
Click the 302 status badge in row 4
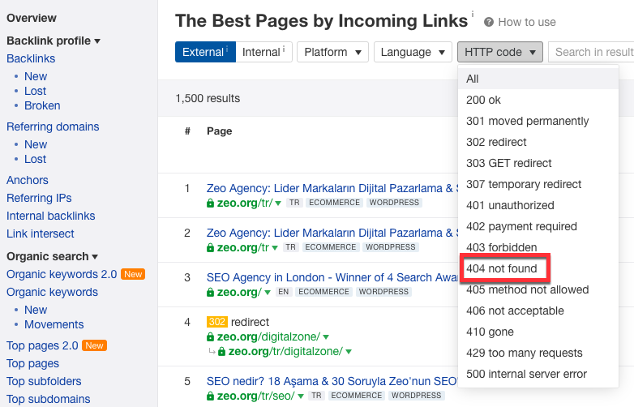click(217, 322)
